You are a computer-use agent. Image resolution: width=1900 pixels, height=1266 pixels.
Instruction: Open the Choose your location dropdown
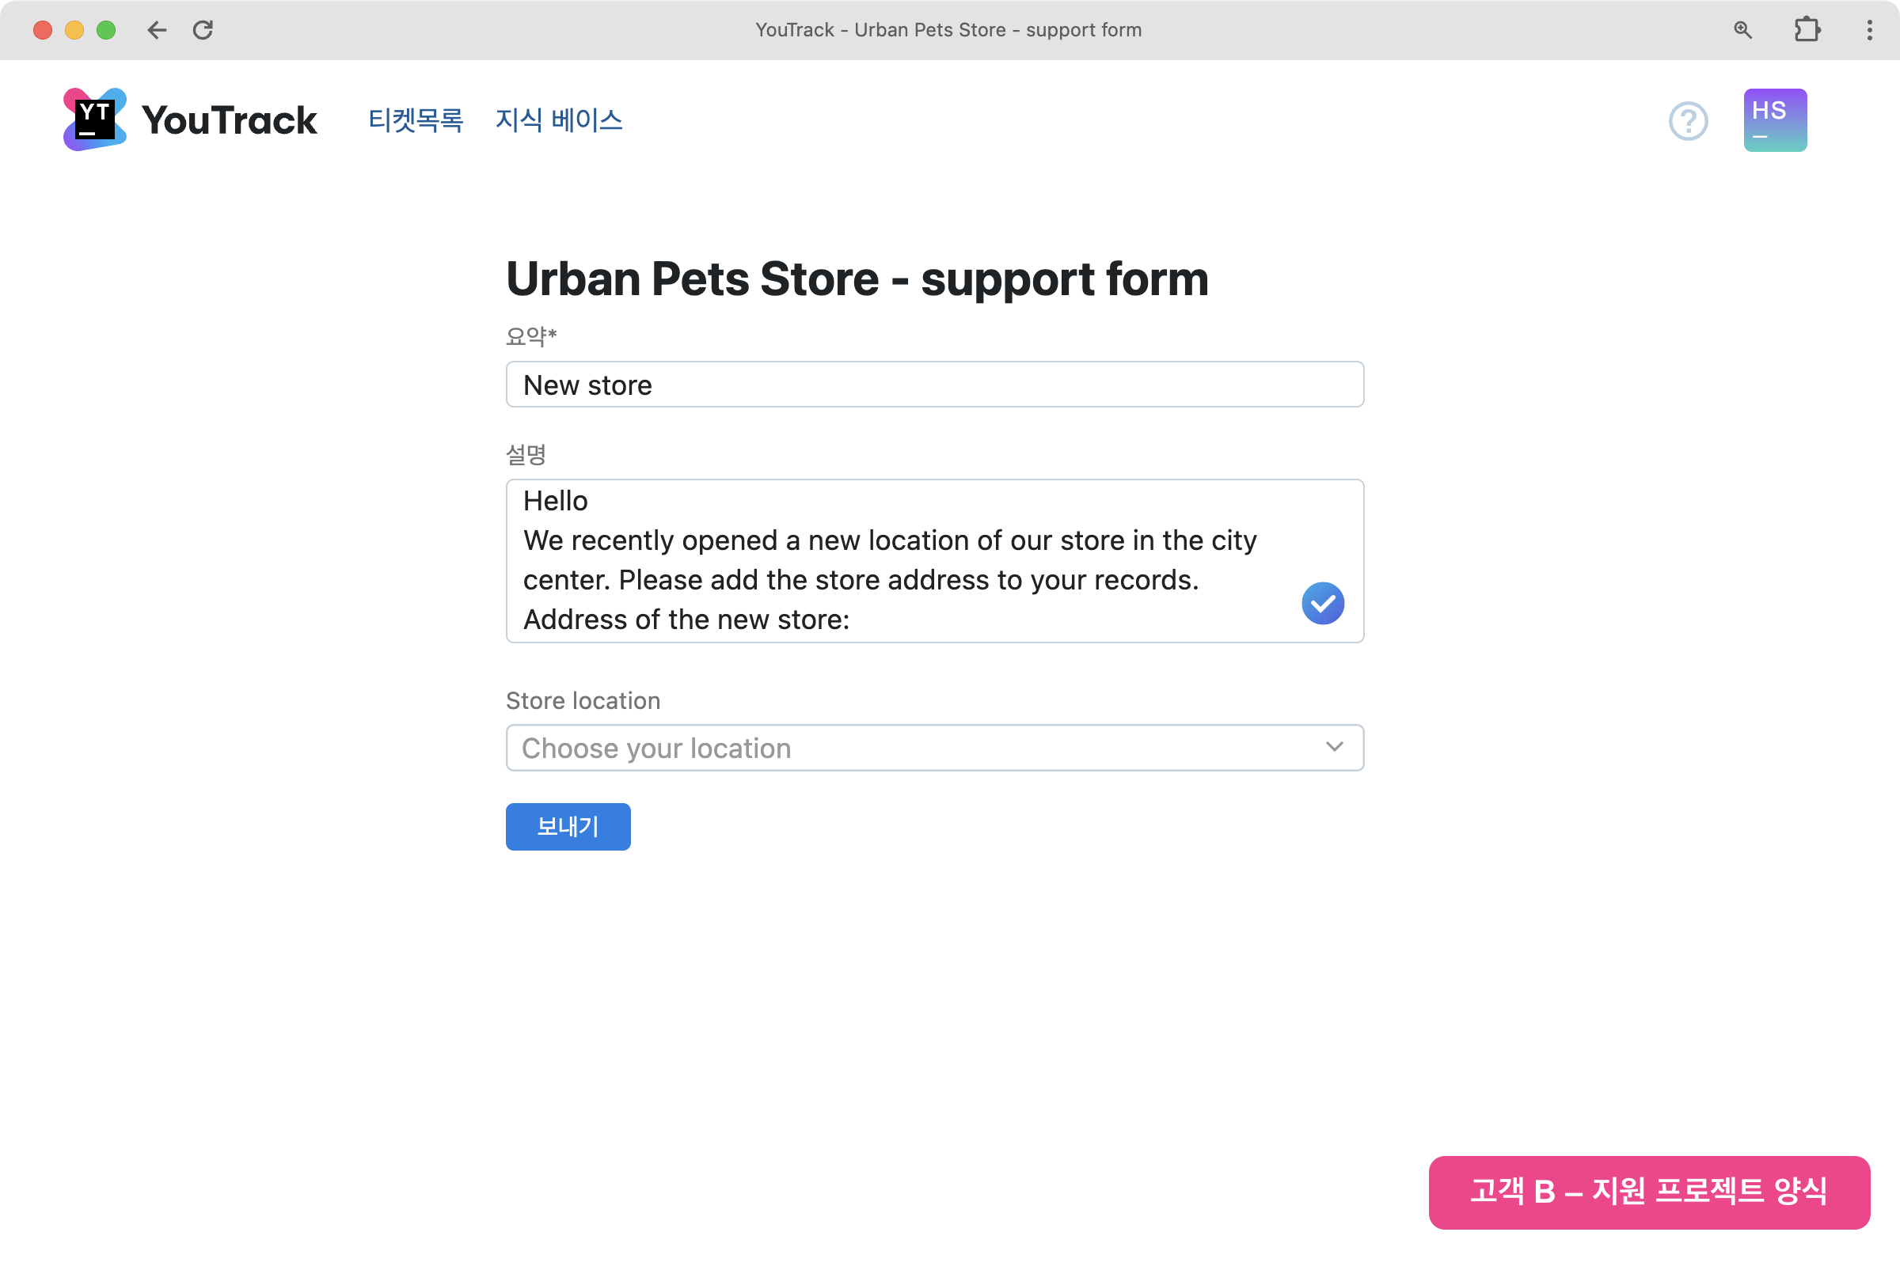tap(913, 748)
